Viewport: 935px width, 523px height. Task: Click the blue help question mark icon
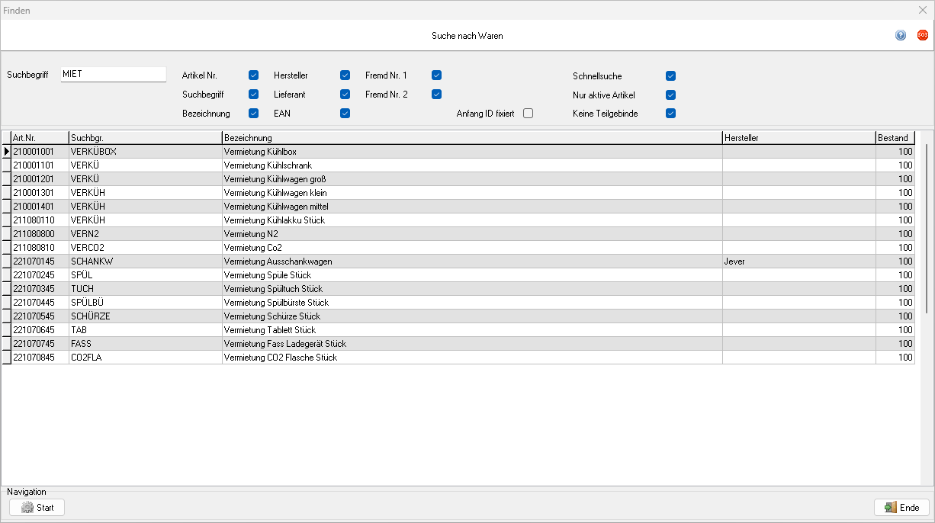click(x=901, y=35)
